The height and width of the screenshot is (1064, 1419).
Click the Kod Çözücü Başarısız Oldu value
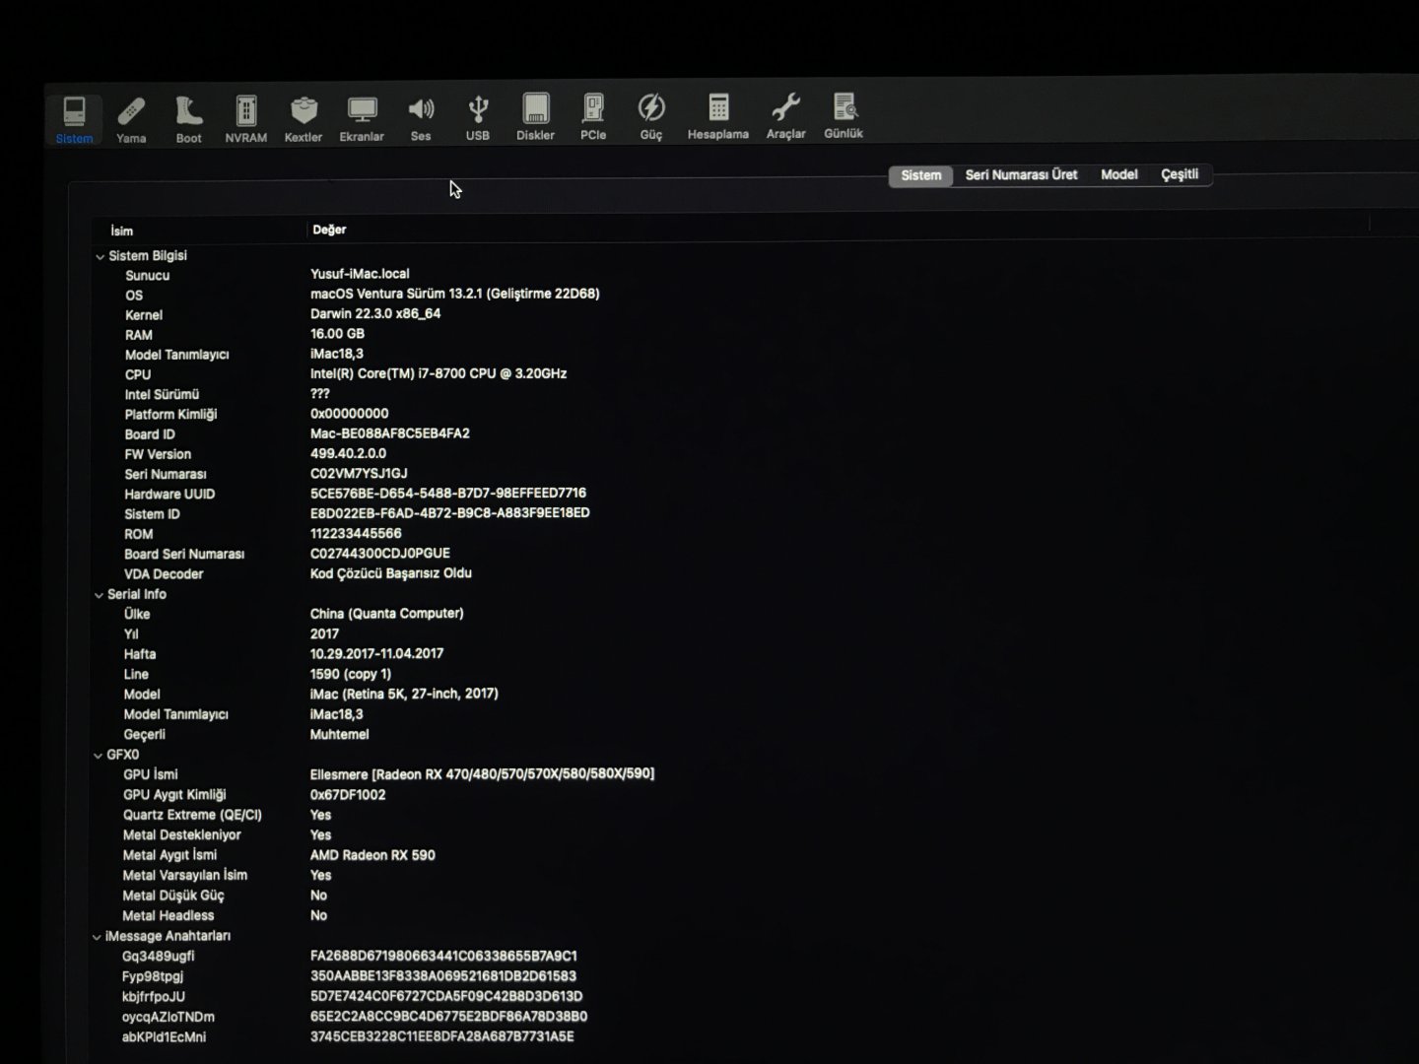[391, 573]
